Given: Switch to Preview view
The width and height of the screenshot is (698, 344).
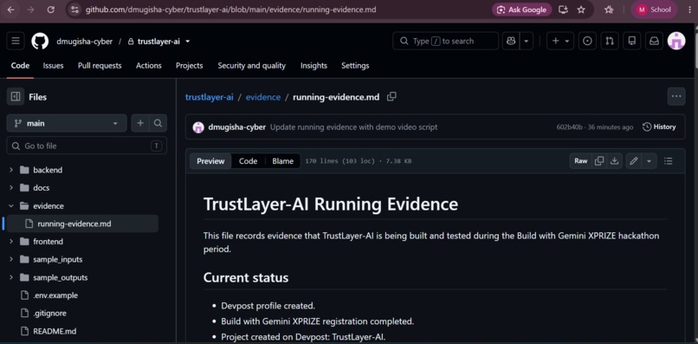Looking at the screenshot, I should click(210, 161).
